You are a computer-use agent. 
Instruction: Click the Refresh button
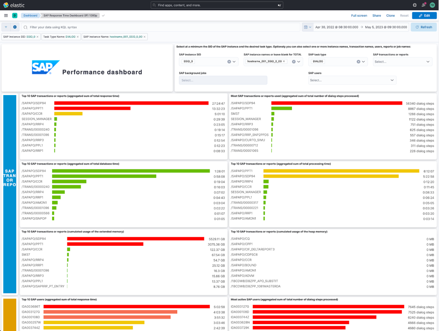click(x=424, y=27)
